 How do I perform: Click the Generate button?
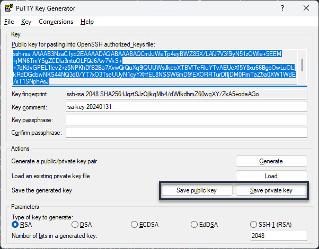click(271, 161)
